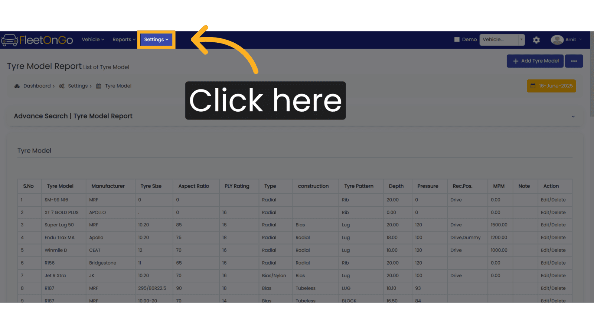
Task: Click Edit/Delete for R156 row
Action: tap(553, 263)
